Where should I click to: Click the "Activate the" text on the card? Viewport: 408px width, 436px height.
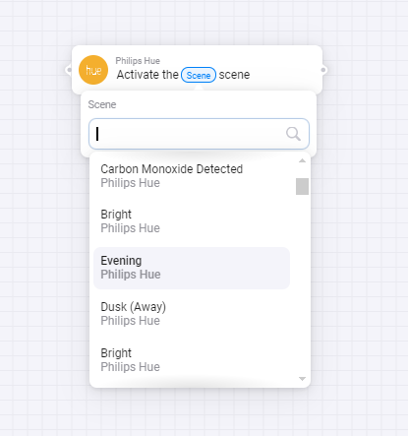[147, 75]
